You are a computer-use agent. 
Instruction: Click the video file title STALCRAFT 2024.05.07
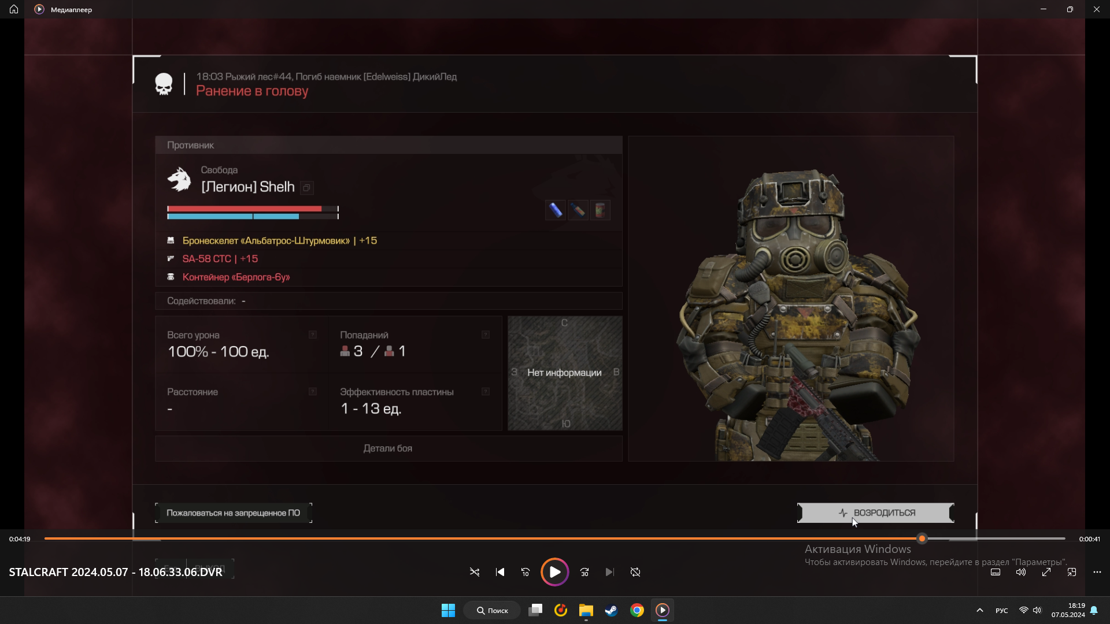click(116, 572)
